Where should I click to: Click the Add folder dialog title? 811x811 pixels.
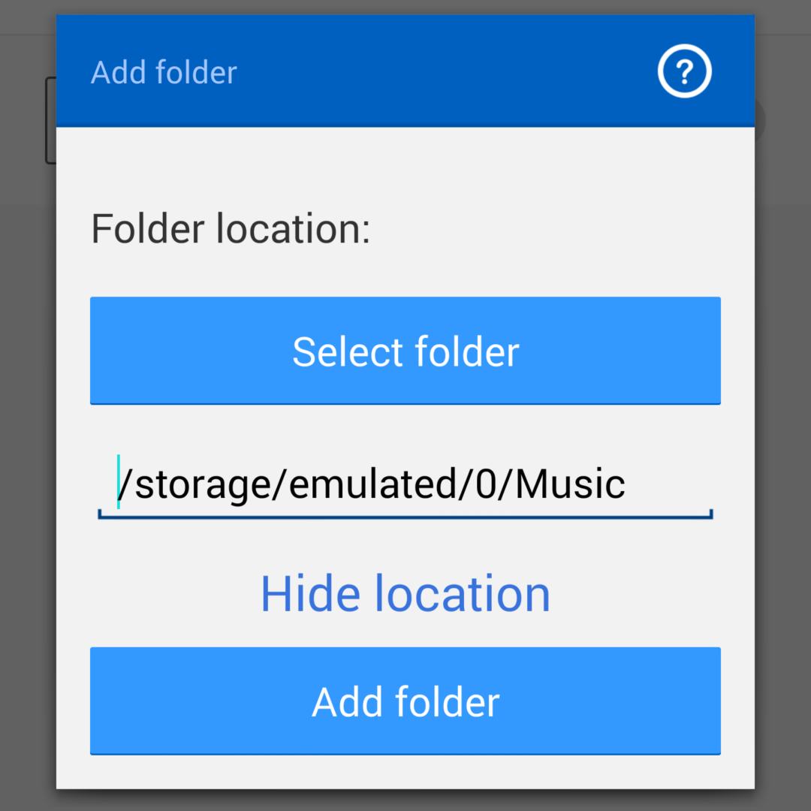pos(163,71)
